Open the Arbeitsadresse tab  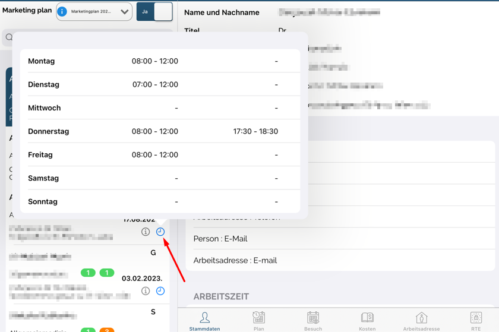(x=421, y=321)
